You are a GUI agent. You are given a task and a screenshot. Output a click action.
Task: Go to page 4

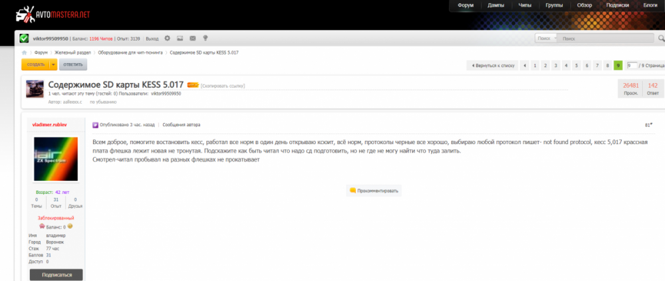point(566,65)
